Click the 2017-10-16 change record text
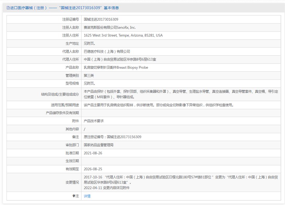Viewport: 285px width, 205px height. pyautogui.click(x=181, y=180)
